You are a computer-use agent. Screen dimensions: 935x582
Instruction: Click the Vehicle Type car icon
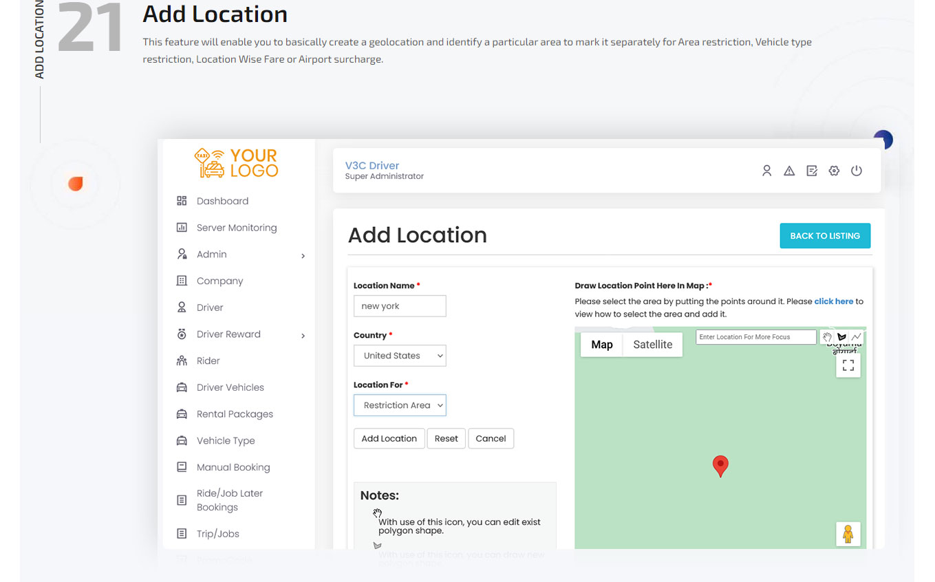point(182,440)
